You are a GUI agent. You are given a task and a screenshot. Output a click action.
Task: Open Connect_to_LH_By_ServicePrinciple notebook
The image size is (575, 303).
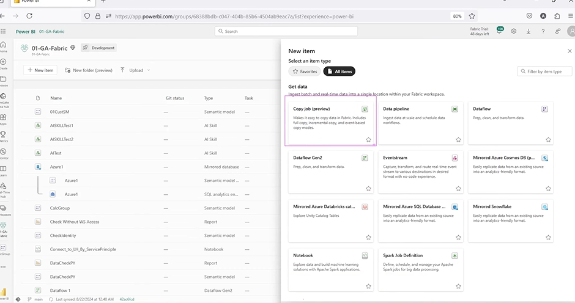83,249
